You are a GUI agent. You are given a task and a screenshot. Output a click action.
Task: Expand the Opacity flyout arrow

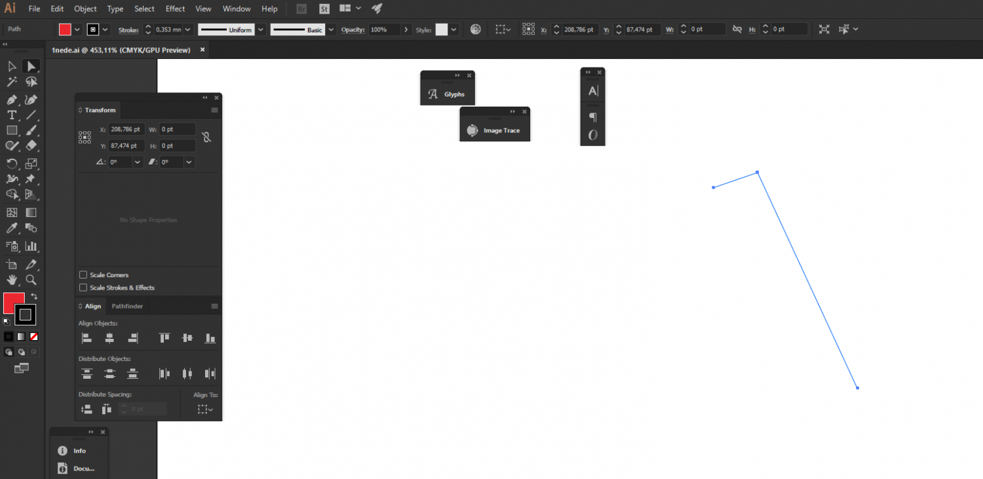[406, 29]
